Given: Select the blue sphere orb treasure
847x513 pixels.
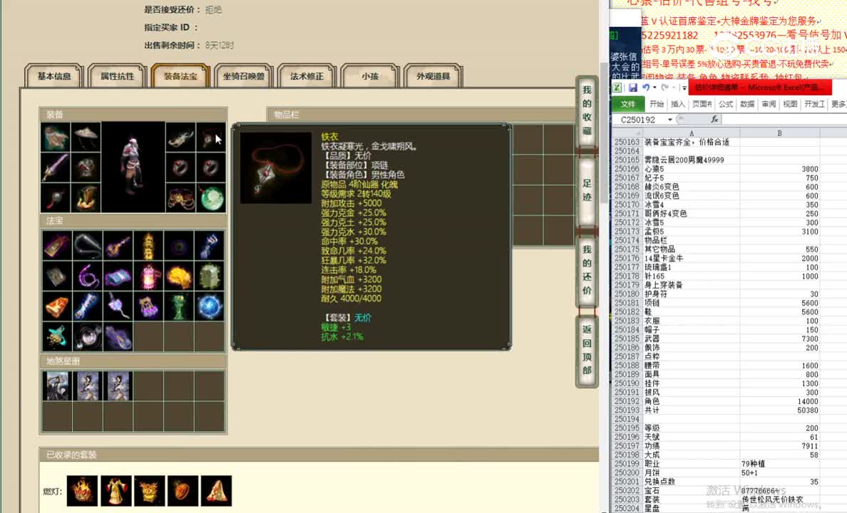Looking at the screenshot, I should click(x=210, y=306).
